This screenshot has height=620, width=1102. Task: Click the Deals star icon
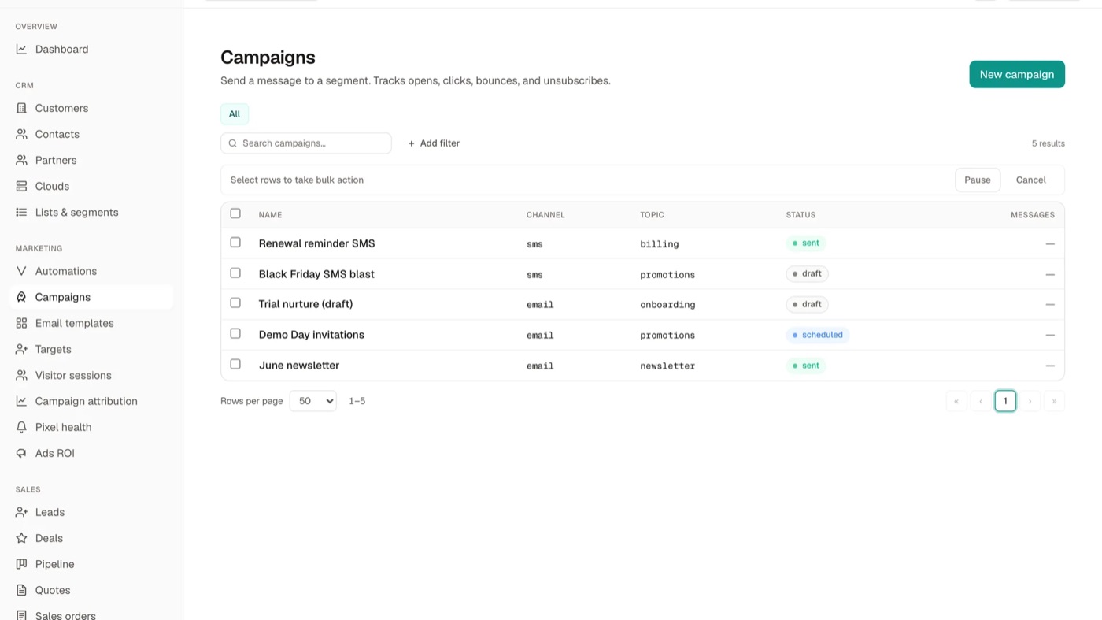click(21, 538)
